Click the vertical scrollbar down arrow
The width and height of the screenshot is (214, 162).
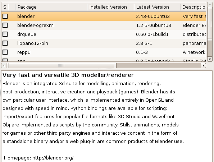(210, 59)
